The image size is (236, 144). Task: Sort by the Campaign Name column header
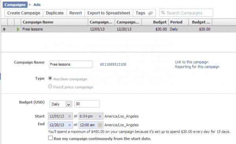tap(55, 22)
